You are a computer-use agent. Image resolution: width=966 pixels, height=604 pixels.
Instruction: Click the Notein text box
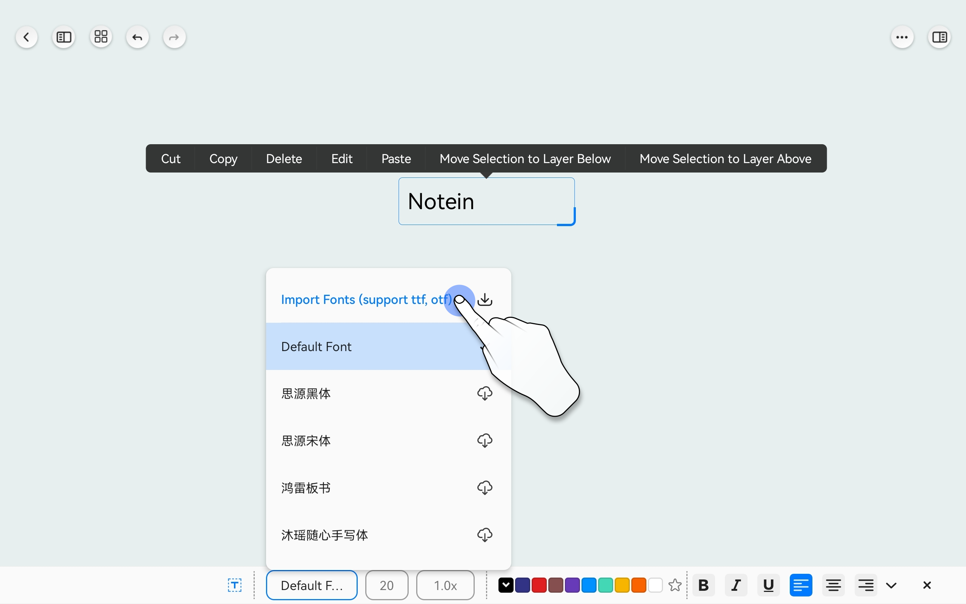click(x=486, y=201)
